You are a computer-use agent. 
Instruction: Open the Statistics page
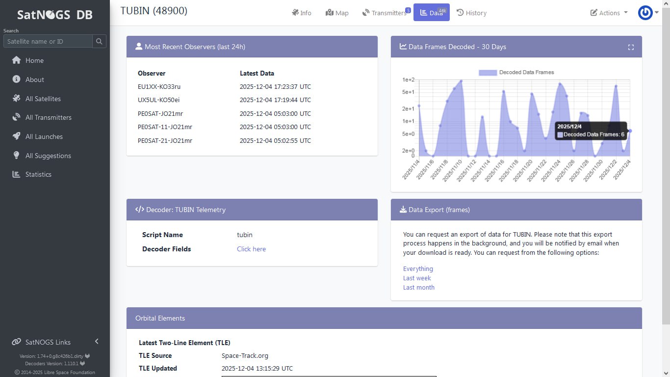38,174
